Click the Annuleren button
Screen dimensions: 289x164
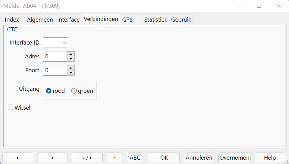tap(199, 158)
